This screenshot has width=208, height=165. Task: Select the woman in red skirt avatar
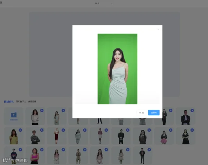pos(57,136)
